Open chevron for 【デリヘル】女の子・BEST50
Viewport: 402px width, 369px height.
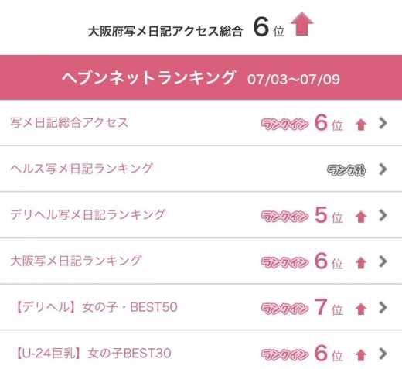click(x=383, y=307)
